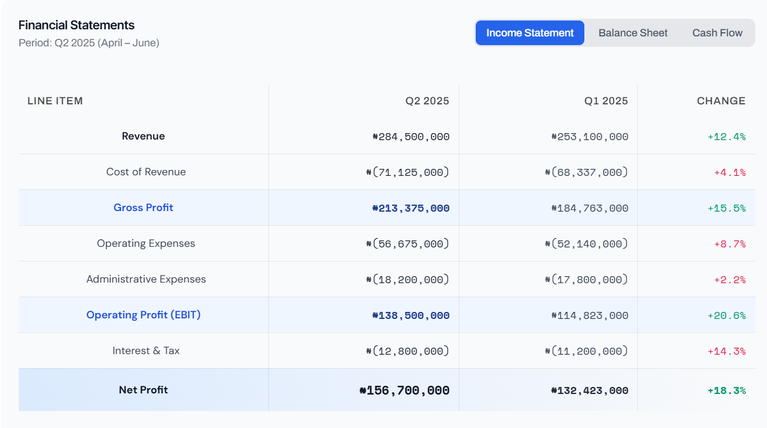Click the CHANGE column header
Image resolution: width=767 pixels, height=428 pixels.
721,101
